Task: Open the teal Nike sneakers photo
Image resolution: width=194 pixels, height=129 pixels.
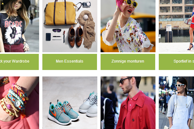Action: pyautogui.click(x=70, y=103)
